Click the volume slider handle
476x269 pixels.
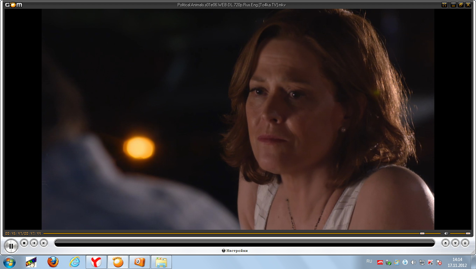pos(468,233)
